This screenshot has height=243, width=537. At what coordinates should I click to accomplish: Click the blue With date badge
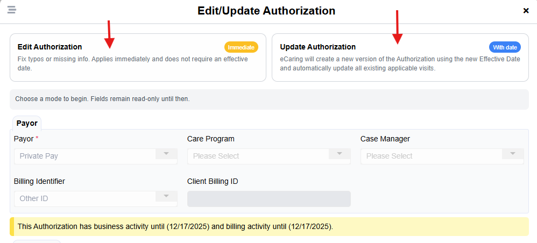(505, 47)
